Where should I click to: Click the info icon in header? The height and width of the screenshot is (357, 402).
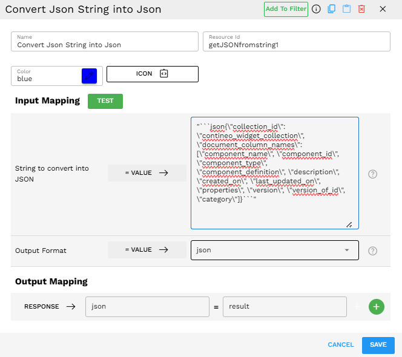pos(316,9)
